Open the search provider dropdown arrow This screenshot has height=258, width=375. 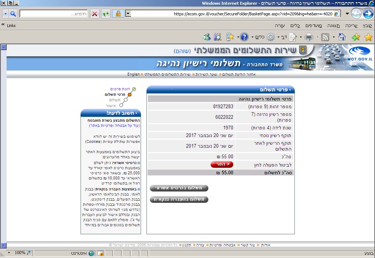pos(5,14)
